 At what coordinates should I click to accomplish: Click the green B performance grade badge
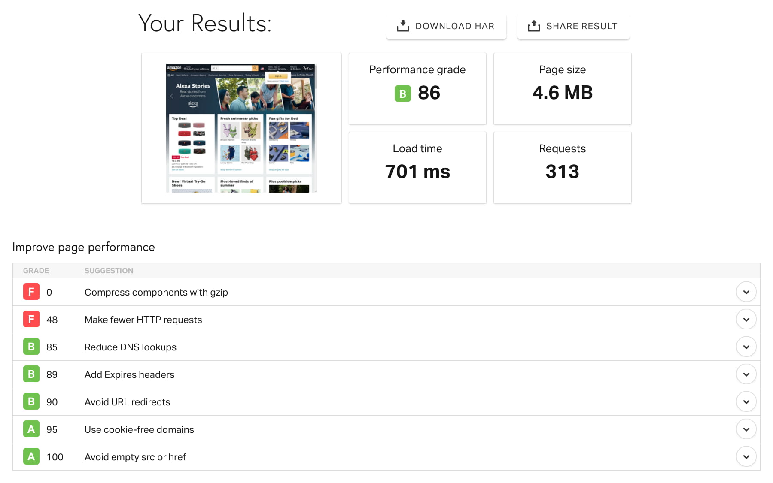pyautogui.click(x=402, y=93)
